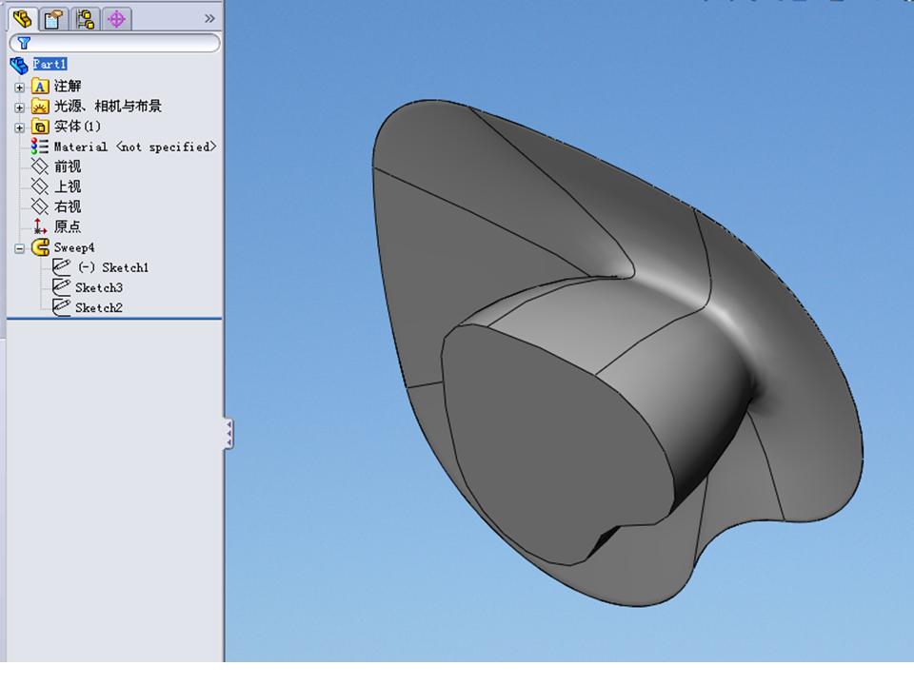Select the 上视 top plane
914x685 pixels.
[68, 186]
